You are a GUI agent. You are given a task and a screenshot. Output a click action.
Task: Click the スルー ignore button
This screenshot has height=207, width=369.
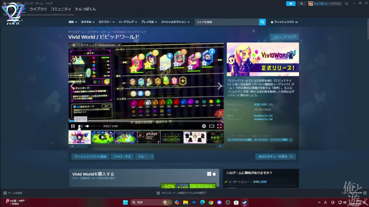point(142,157)
